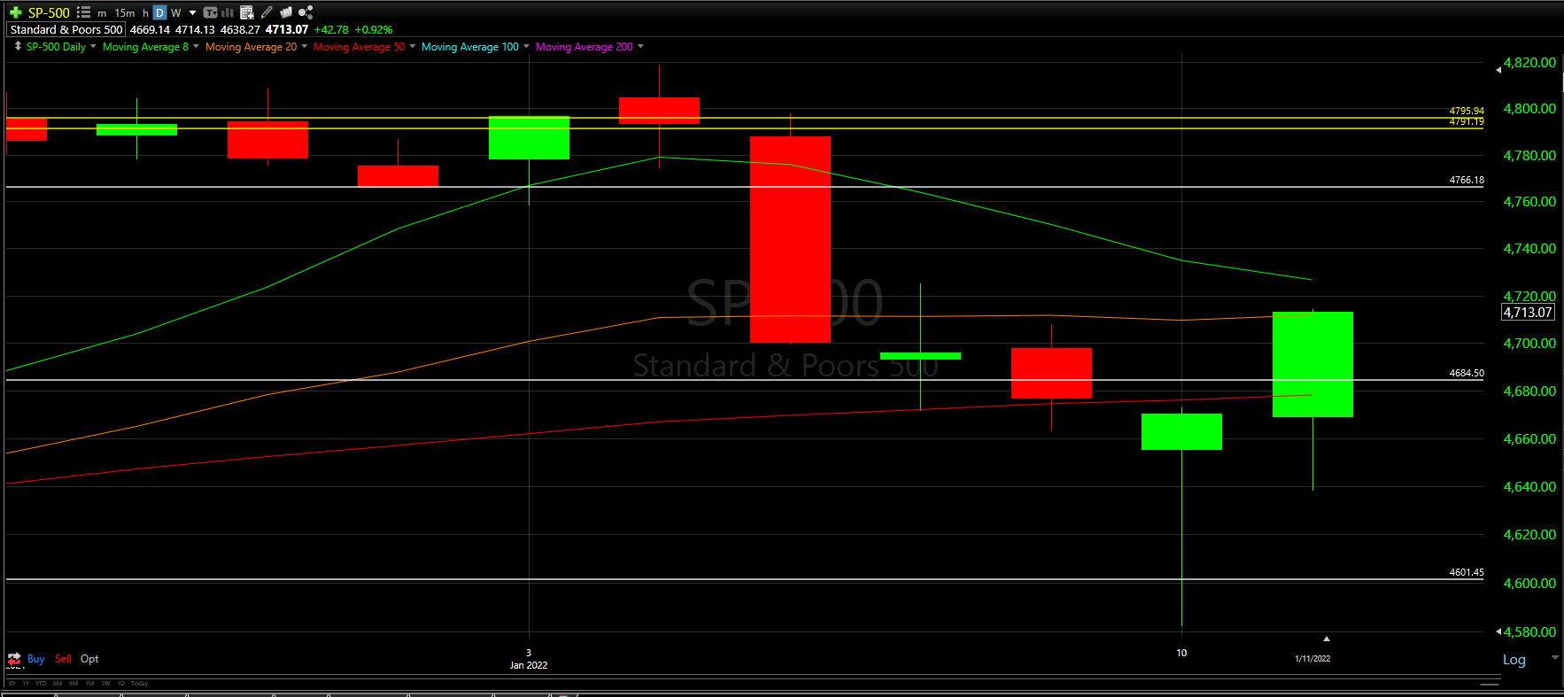Click the trade arrows icon beside Buy

pyautogui.click(x=14, y=659)
